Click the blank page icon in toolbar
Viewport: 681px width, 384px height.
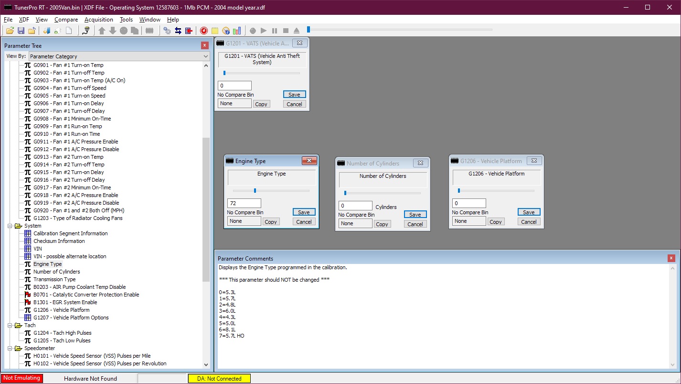coord(69,31)
